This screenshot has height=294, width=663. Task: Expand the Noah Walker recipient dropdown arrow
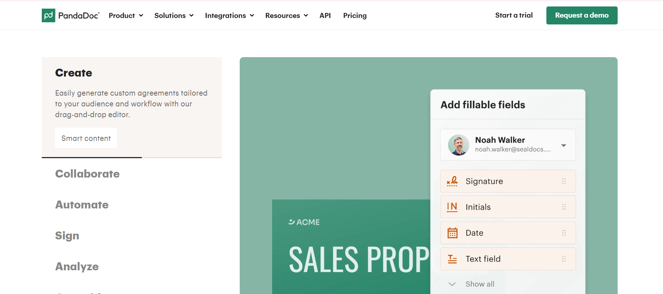pyautogui.click(x=564, y=145)
